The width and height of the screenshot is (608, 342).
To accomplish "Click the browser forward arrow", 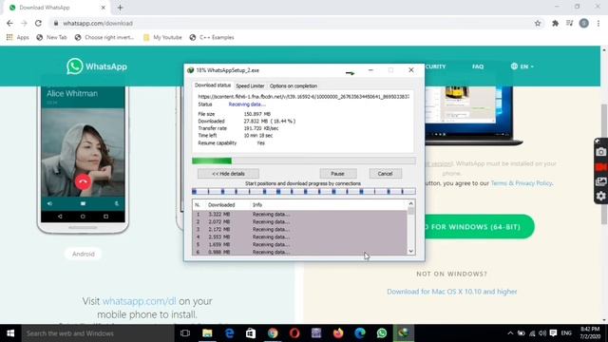I will pos(24,23).
